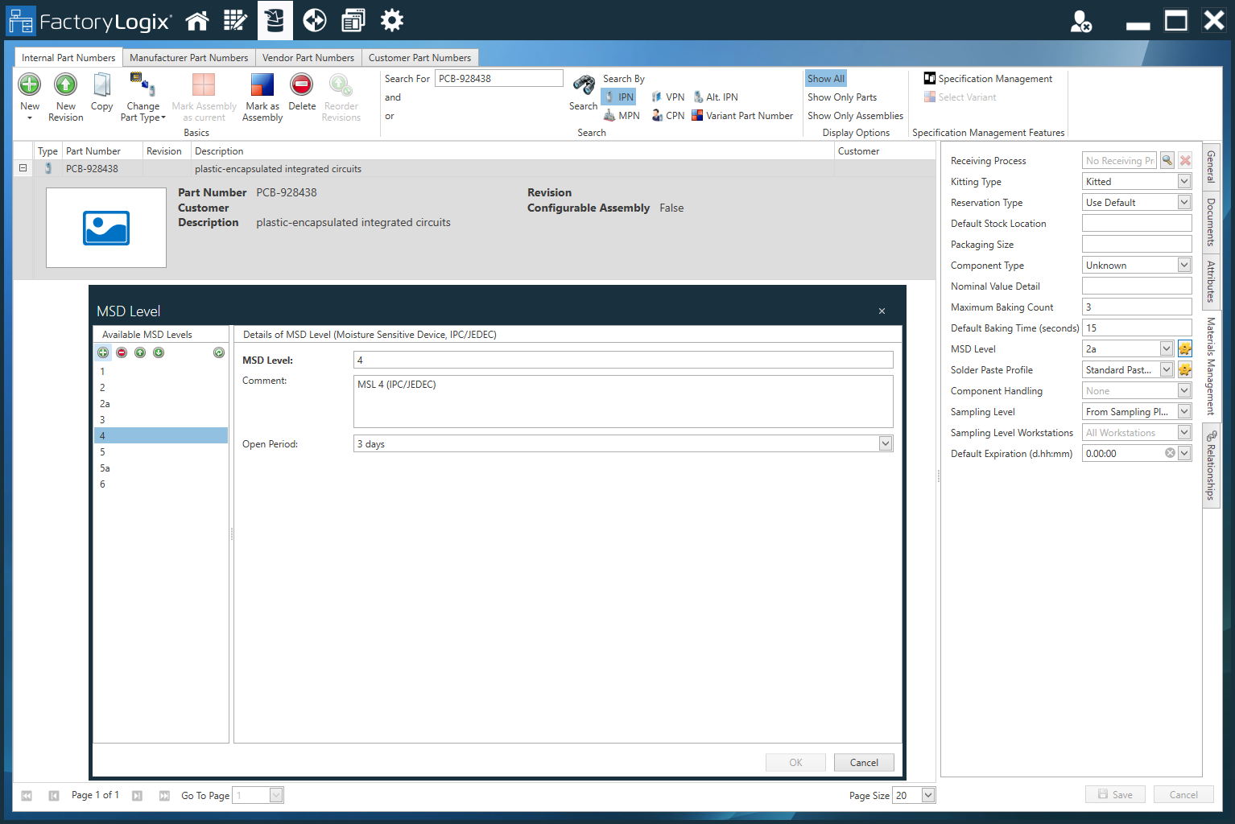1235x824 pixels.
Task: Click the Mark as Assembly icon
Action: click(262, 84)
